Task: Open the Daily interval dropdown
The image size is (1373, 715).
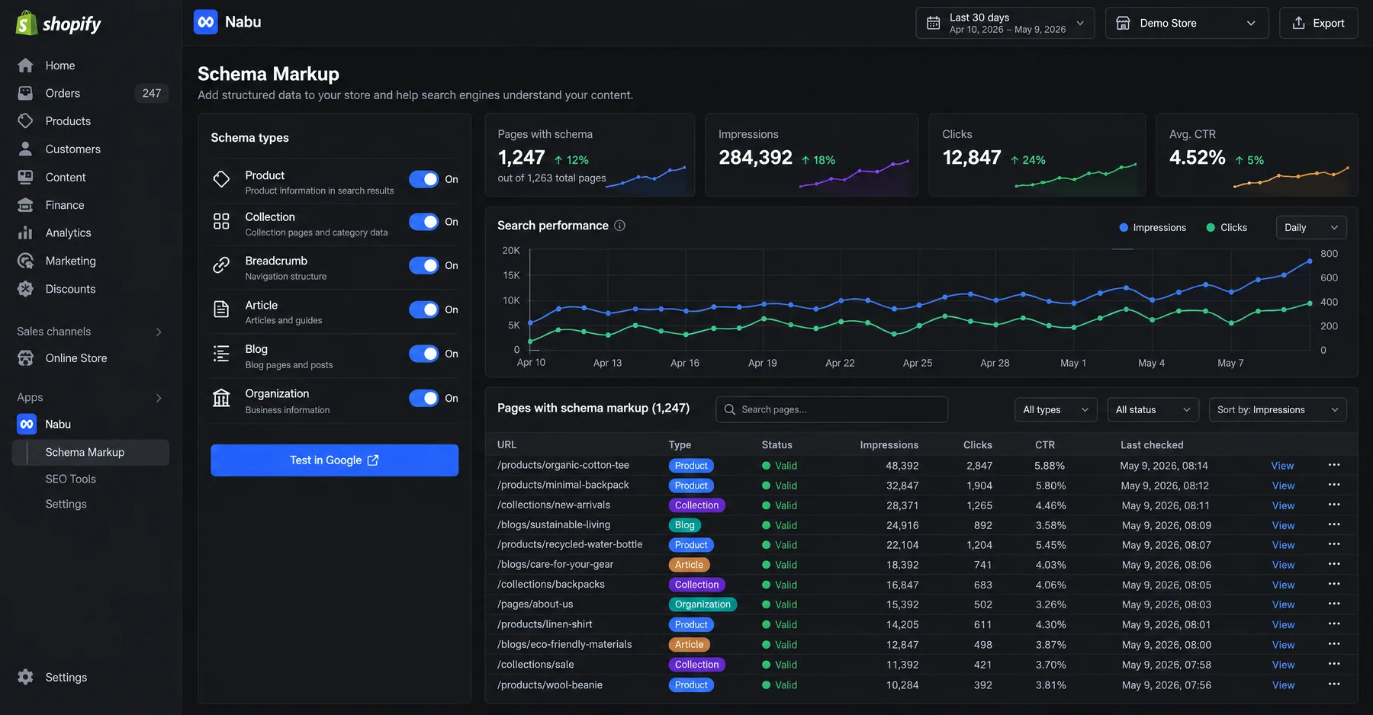Action: [x=1311, y=227]
